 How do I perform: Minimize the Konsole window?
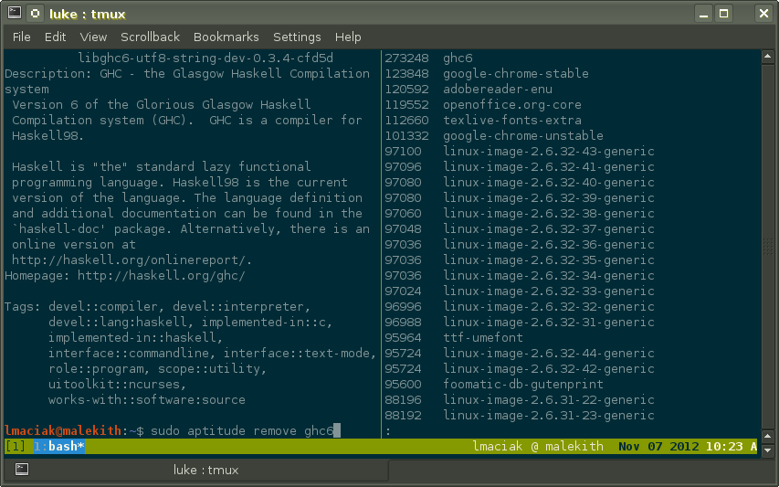click(x=702, y=14)
